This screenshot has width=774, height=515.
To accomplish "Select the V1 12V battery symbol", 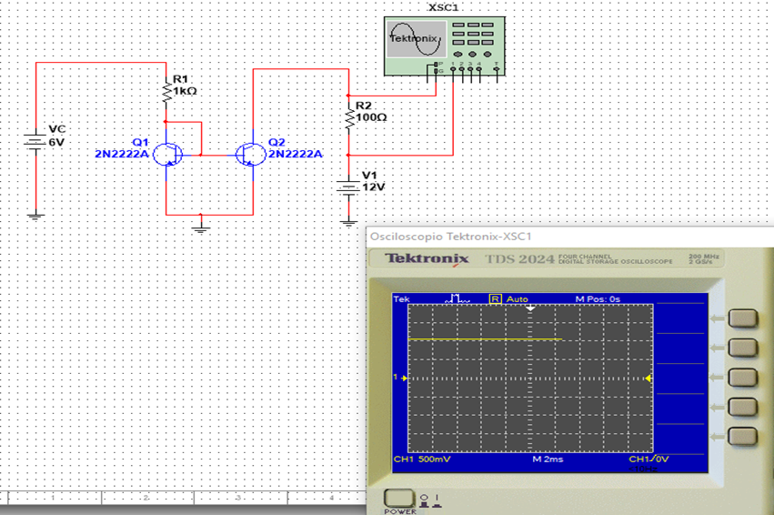I will [x=348, y=187].
